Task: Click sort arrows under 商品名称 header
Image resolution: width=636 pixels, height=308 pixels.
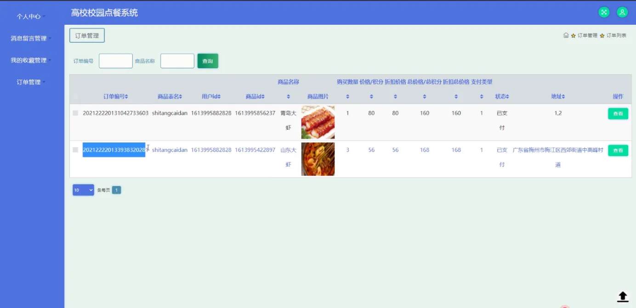Action: coord(289,97)
